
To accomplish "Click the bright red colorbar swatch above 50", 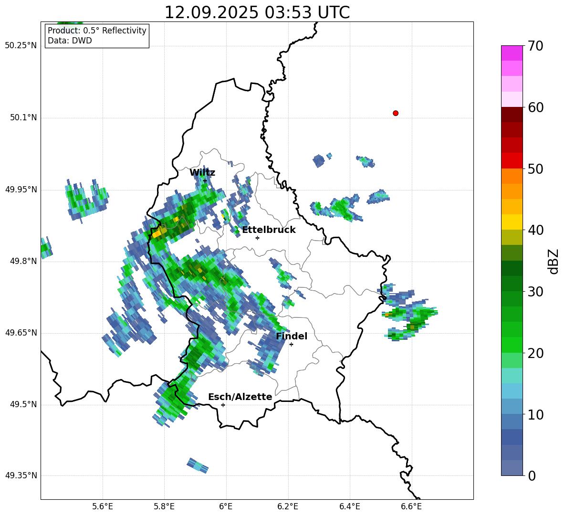I will [x=512, y=161].
